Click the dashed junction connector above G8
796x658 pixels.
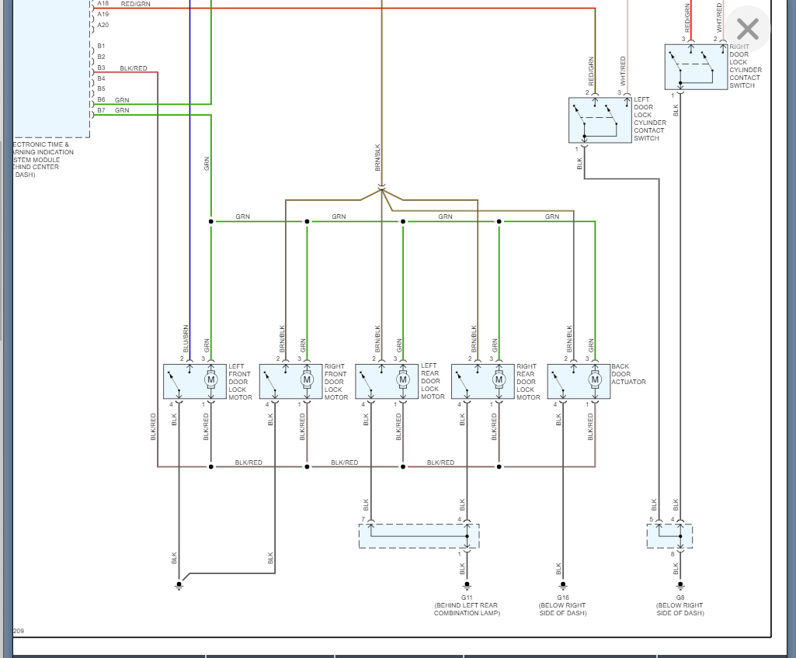pos(669,536)
